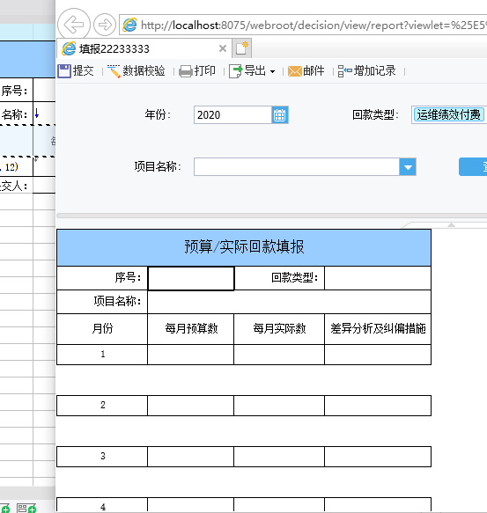Click the blue down arrow cell in designer
The height and width of the screenshot is (513, 487).
point(44,114)
